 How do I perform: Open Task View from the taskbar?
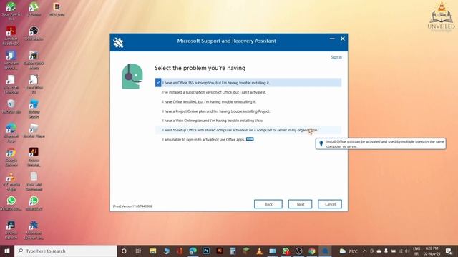click(x=138, y=251)
